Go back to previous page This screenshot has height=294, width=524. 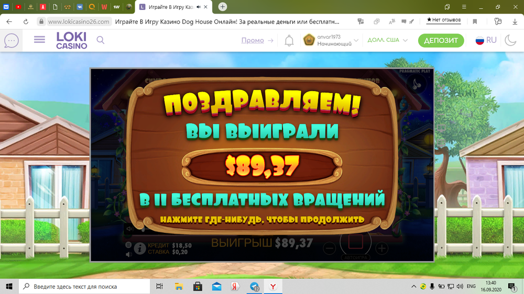[9, 21]
